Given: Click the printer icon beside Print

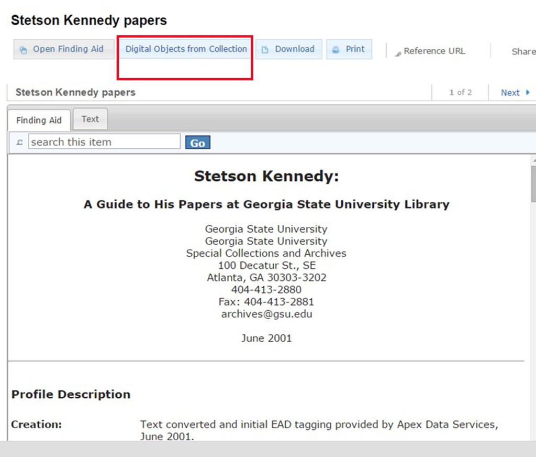Looking at the screenshot, I should click(336, 50).
